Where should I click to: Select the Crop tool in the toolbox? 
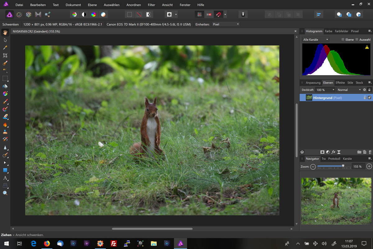[5, 55]
